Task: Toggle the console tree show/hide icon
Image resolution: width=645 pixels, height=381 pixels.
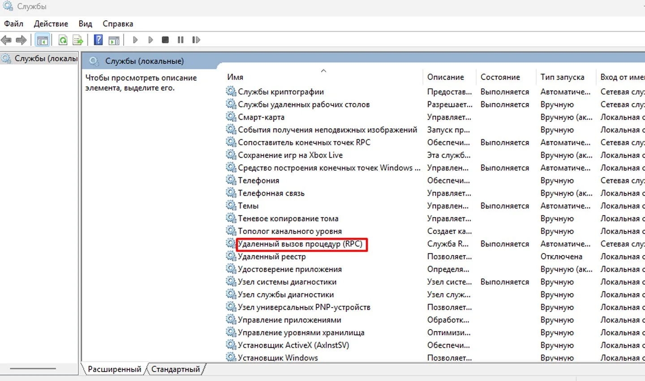Action: 43,40
